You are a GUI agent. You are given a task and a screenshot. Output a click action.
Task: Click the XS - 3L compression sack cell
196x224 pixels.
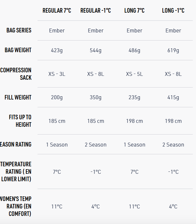point(57,74)
